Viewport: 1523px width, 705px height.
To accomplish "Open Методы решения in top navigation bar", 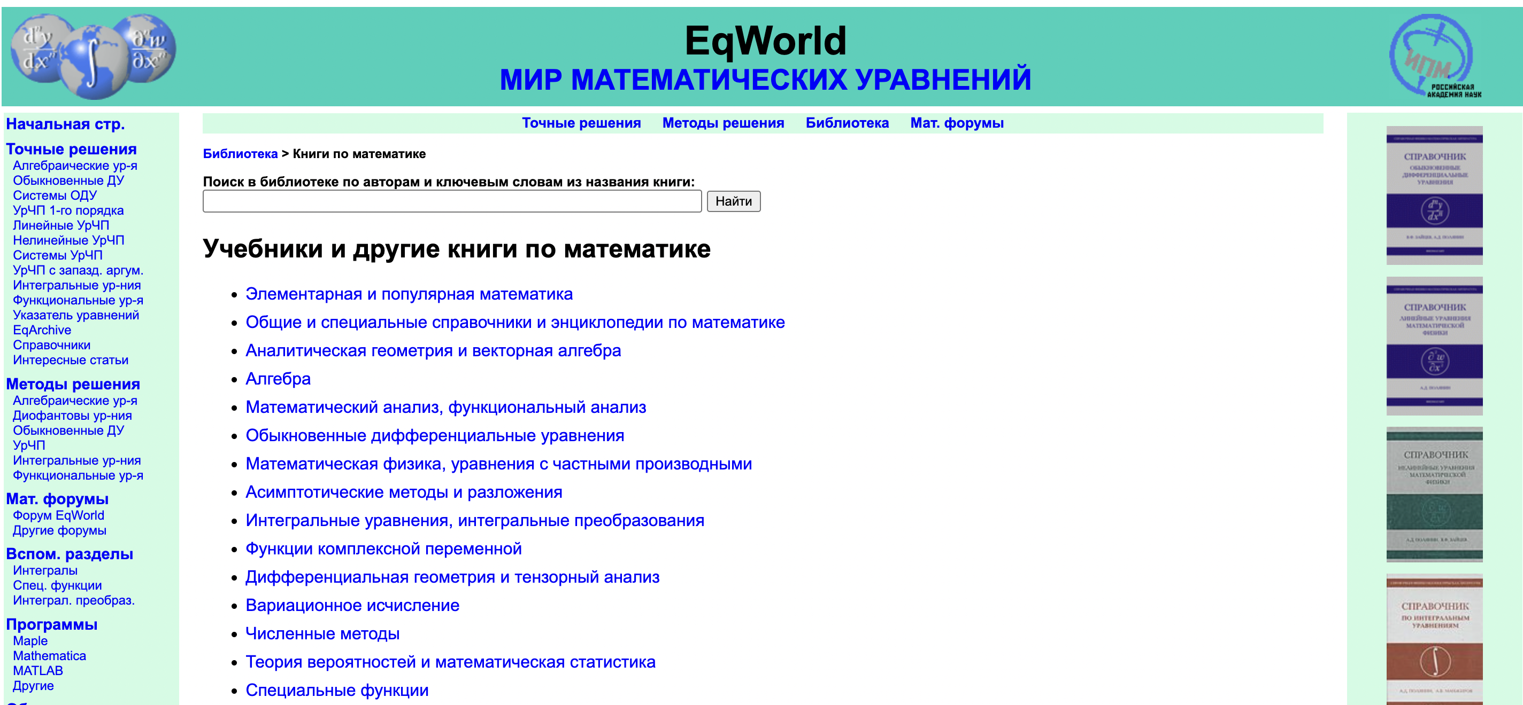I will (723, 123).
